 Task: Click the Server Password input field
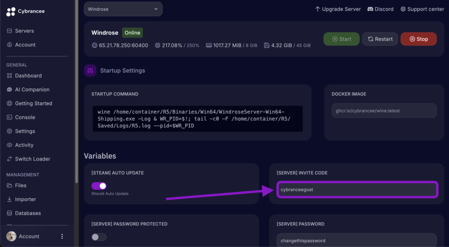pos(356,240)
